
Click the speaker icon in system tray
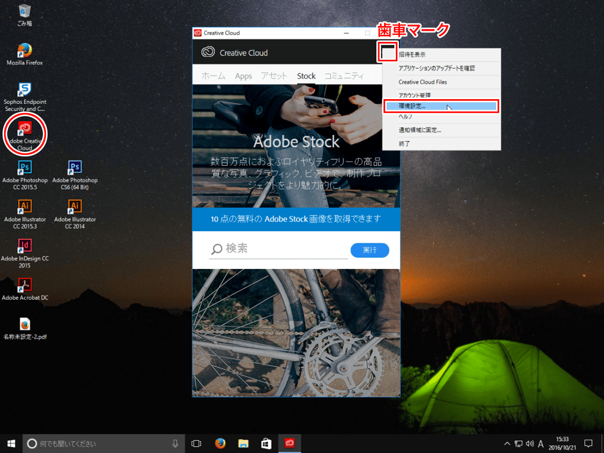[x=530, y=443]
